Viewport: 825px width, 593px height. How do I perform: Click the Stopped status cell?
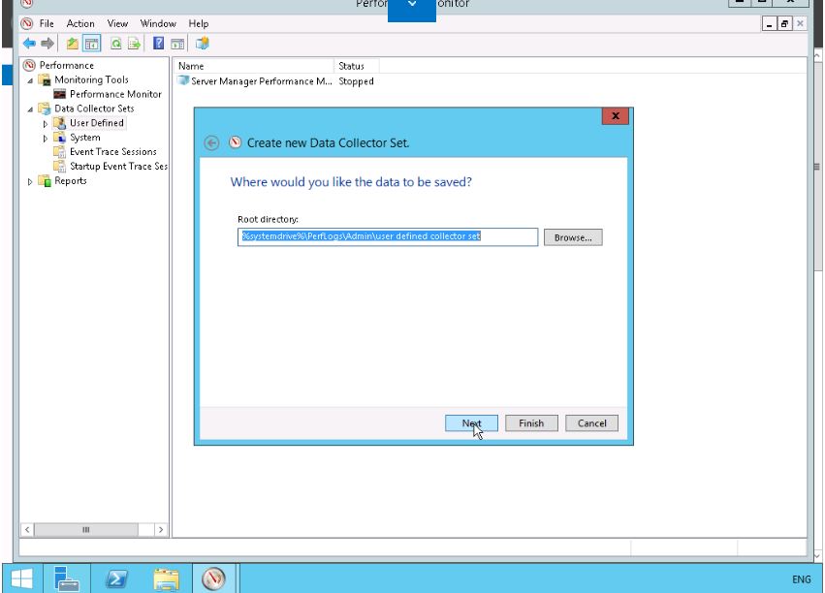click(356, 81)
